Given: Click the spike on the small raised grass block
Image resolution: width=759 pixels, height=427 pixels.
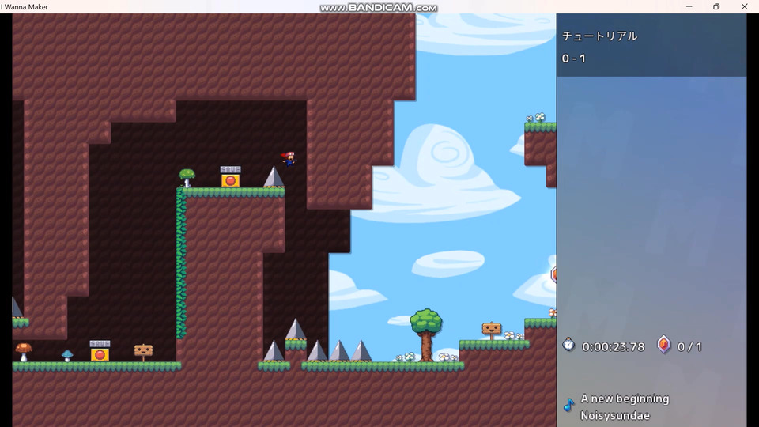Looking at the screenshot, I should point(295,329).
